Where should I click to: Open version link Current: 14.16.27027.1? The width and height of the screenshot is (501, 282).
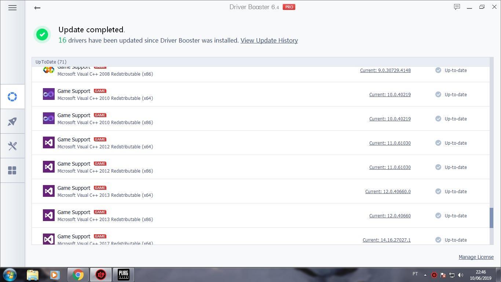tap(387, 240)
